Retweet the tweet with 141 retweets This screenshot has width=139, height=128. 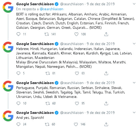click(x=47, y=34)
